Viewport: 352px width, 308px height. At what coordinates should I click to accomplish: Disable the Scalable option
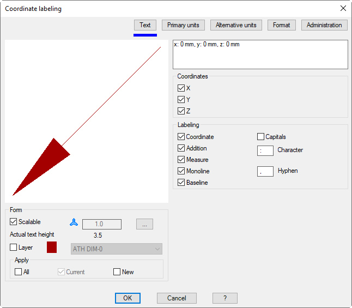coord(14,222)
